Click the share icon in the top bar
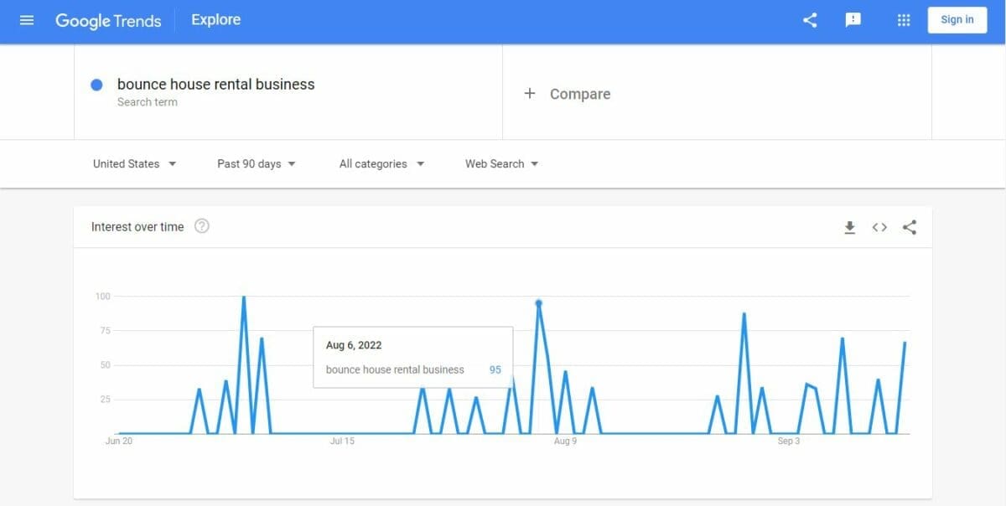Viewport: 1006px width, 506px height. tap(809, 19)
